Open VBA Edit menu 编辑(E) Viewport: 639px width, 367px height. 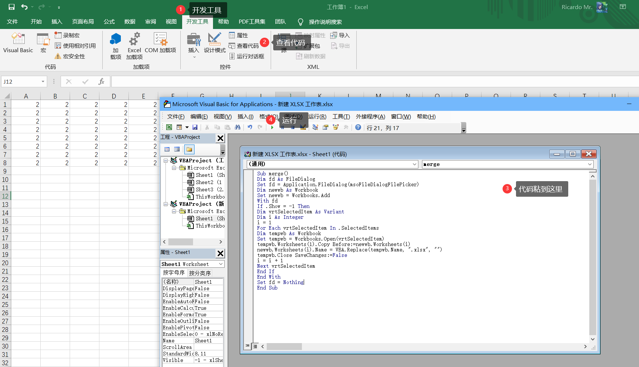point(199,116)
